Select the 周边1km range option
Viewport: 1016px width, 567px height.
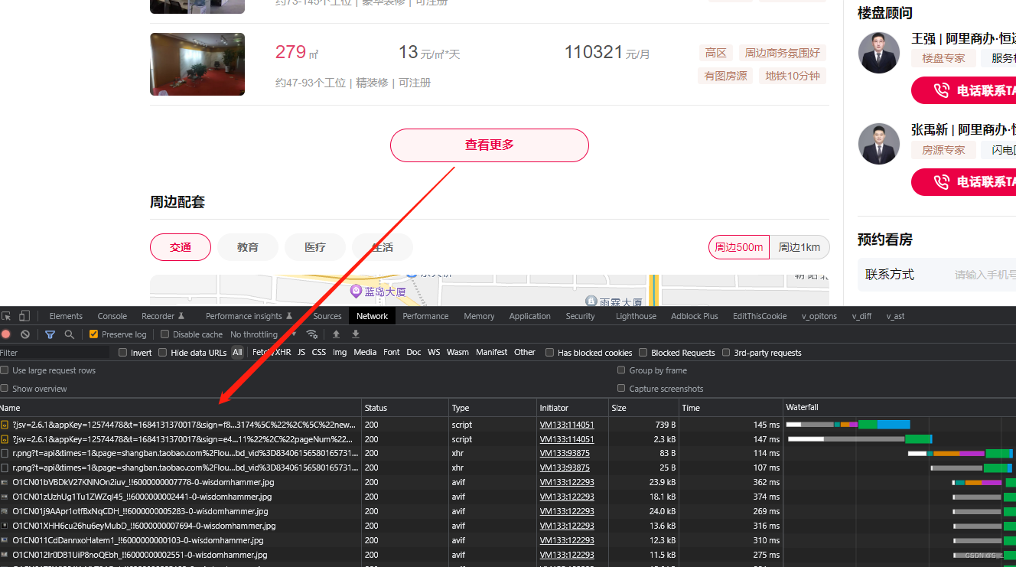click(799, 246)
